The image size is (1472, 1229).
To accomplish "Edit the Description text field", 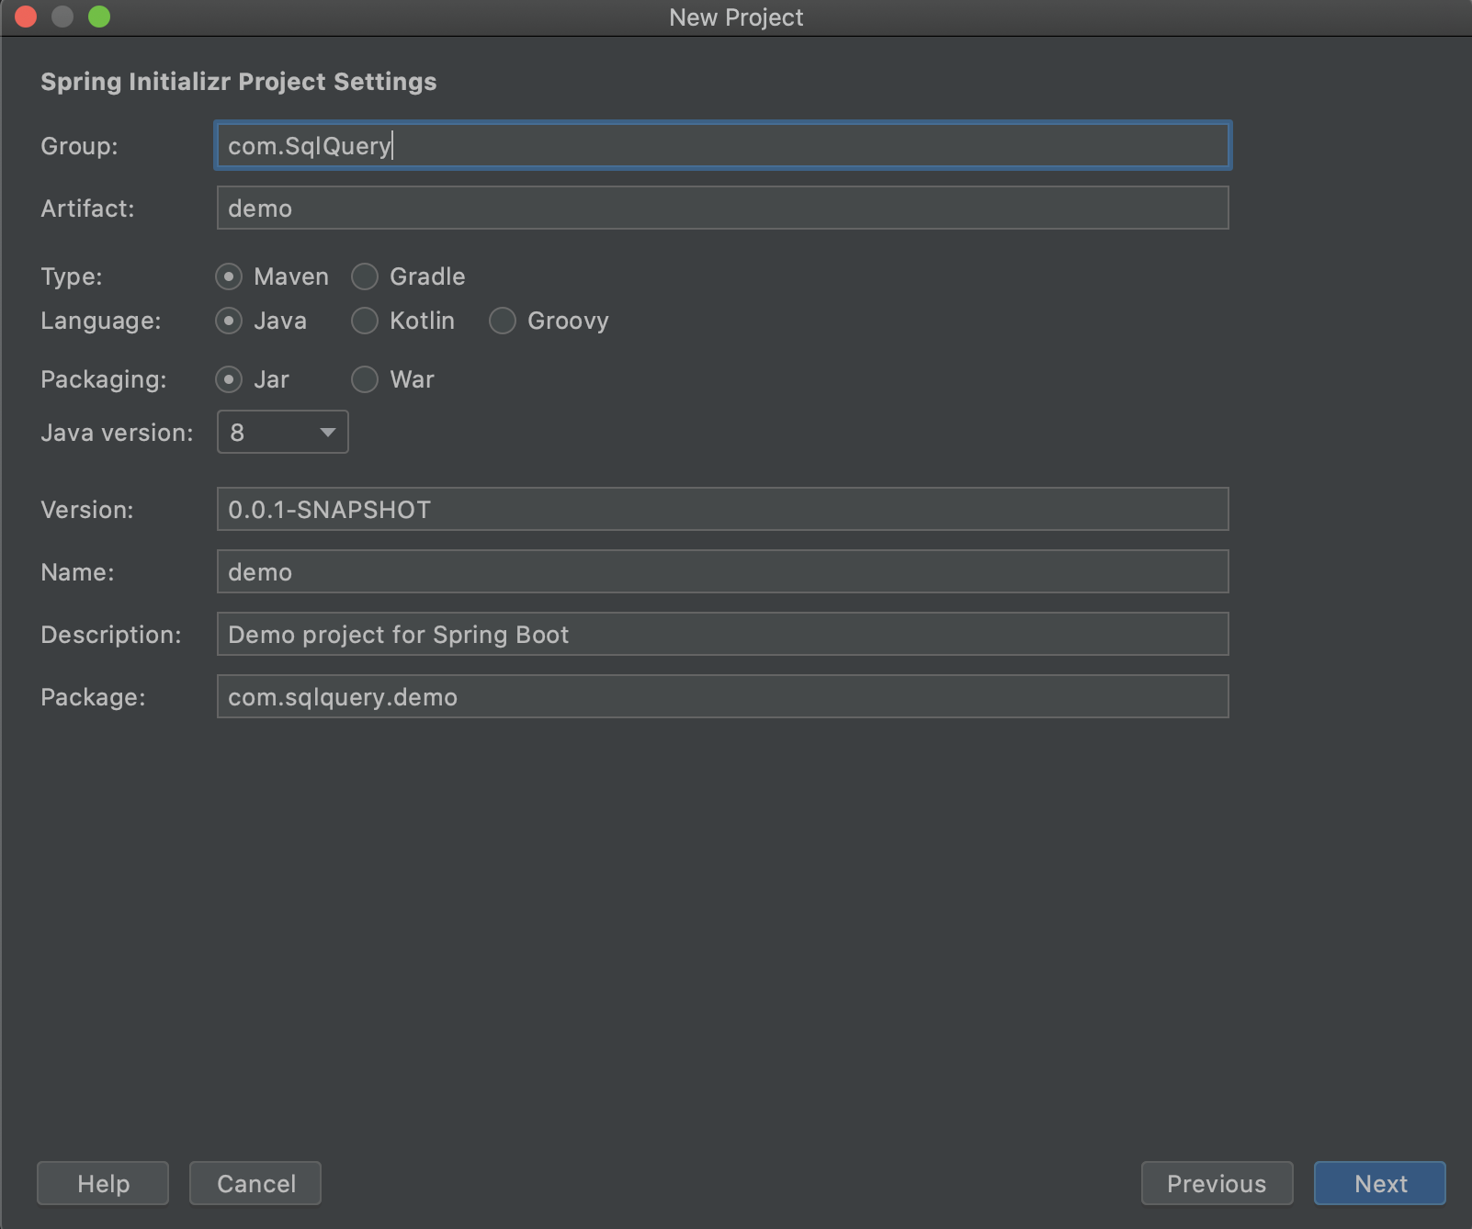I will click(722, 634).
